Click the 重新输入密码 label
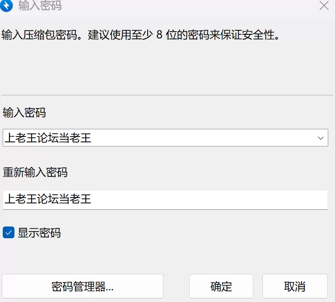 (x=35, y=172)
